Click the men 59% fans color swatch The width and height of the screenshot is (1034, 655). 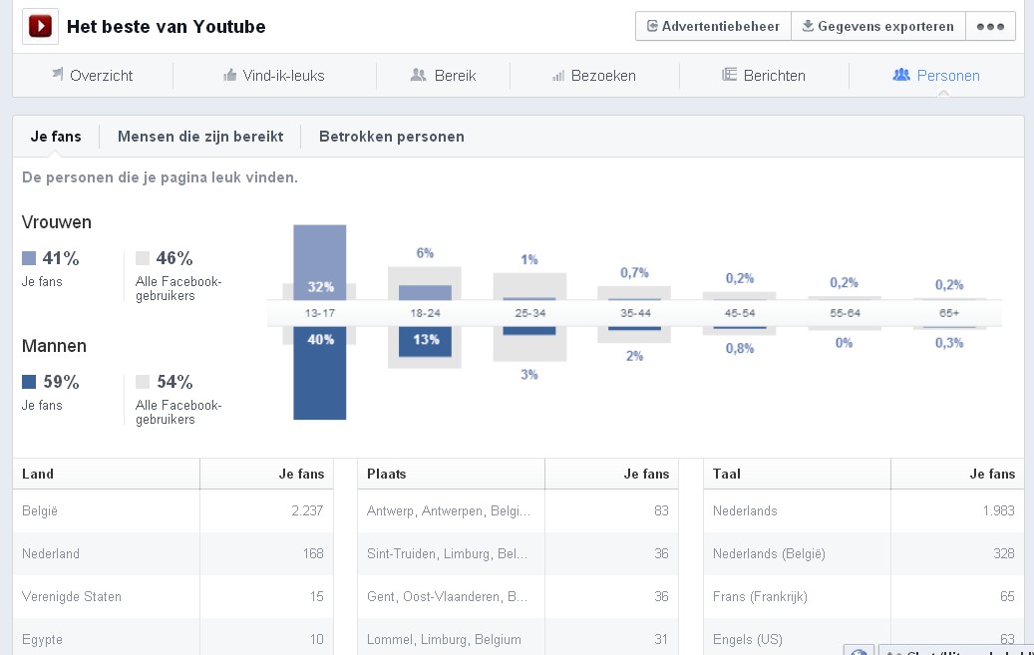29,381
